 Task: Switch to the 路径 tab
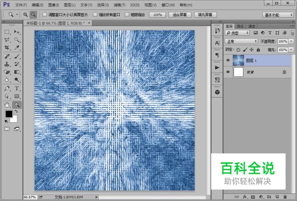tap(240, 26)
